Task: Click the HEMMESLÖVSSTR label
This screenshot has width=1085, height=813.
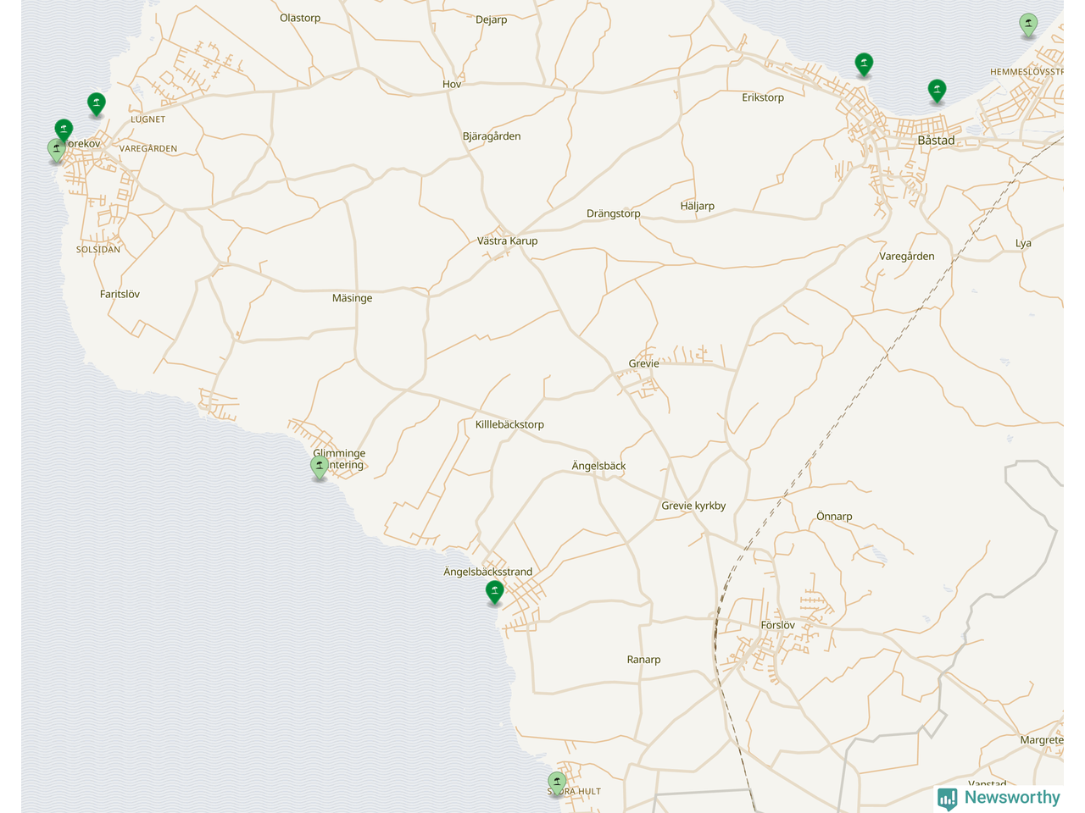Action: click(x=1027, y=72)
